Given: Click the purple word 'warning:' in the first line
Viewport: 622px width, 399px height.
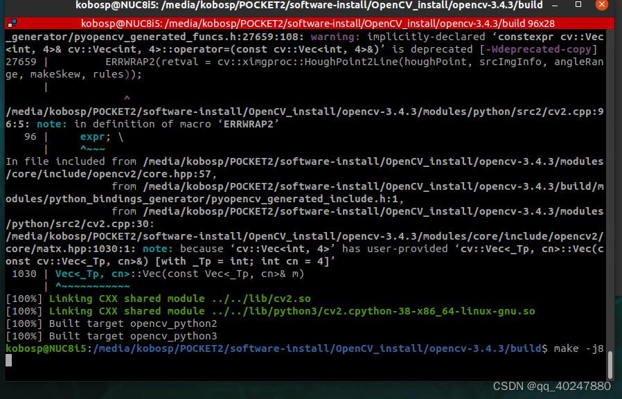Looking at the screenshot, I should (336, 37).
